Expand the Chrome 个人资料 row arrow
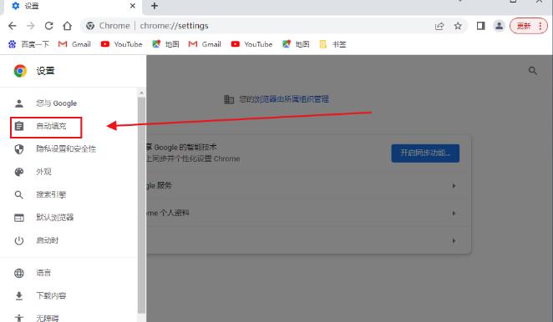Viewport: 553px width, 322px height. coord(454,214)
